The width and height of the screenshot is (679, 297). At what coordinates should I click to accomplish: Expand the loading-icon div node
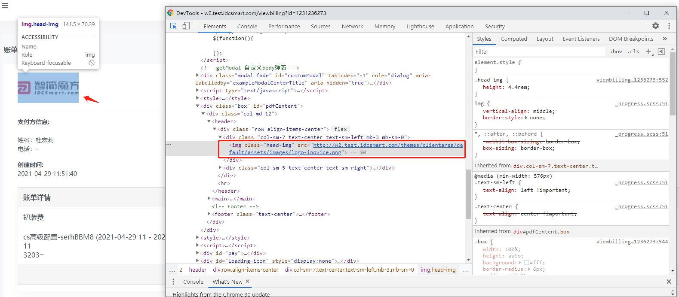(198, 261)
